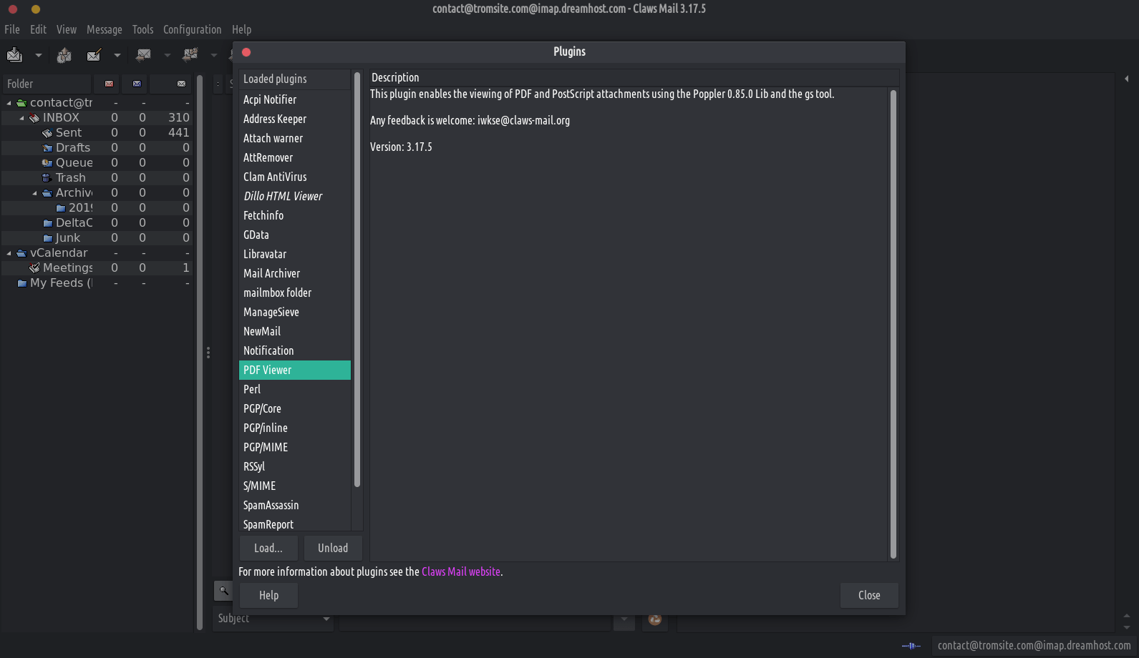
Task: Open the Help menu in menu bar
Action: (241, 29)
